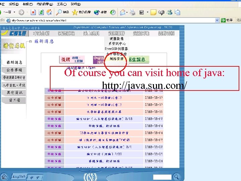Click the 徵聘 教職 工程師 banner

(x=72, y=59)
